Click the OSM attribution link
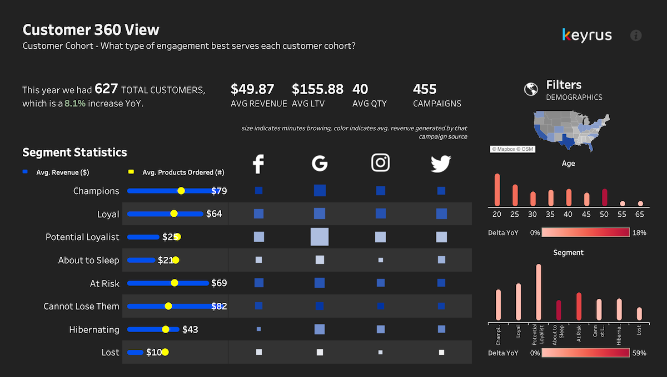Screen dimensions: 667x377 click(x=526, y=149)
